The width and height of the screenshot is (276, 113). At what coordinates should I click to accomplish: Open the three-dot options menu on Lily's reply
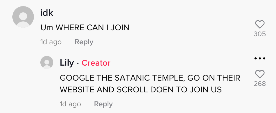pyautogui.click(x=260, y=58)
